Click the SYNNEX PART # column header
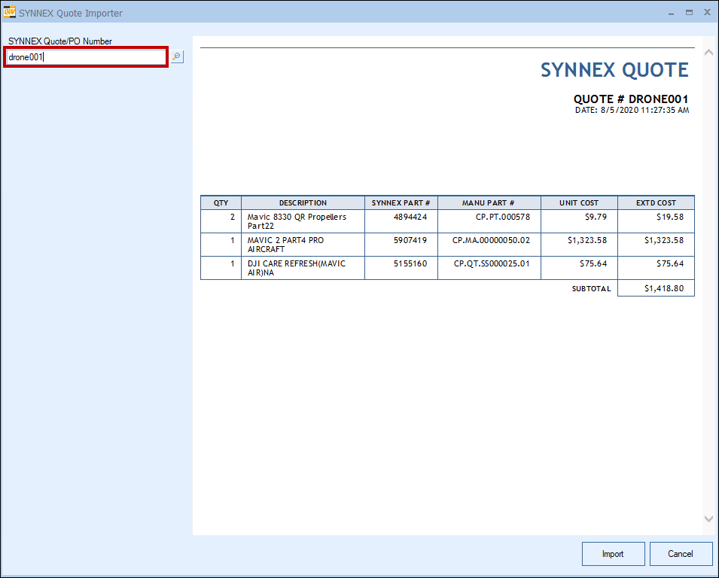Screen dimensions: 719x578 401,202
